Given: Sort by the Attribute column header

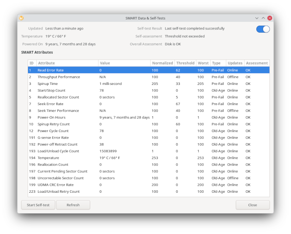Looking at the screenshot, I should coord(67,63).
